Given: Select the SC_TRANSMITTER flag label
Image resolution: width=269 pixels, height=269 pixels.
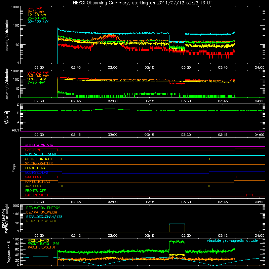Looking at the screenshot, I should pos(39,163).
